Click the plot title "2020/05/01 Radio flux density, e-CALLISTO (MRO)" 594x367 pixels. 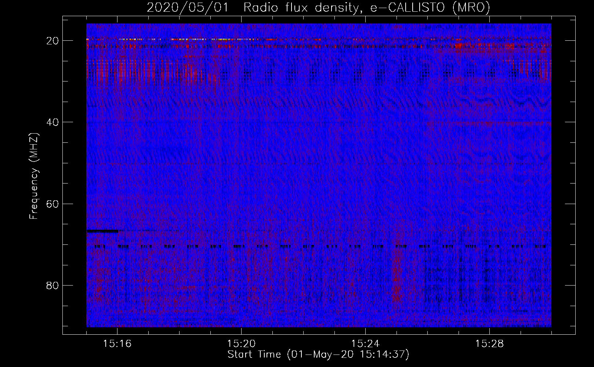318,7
